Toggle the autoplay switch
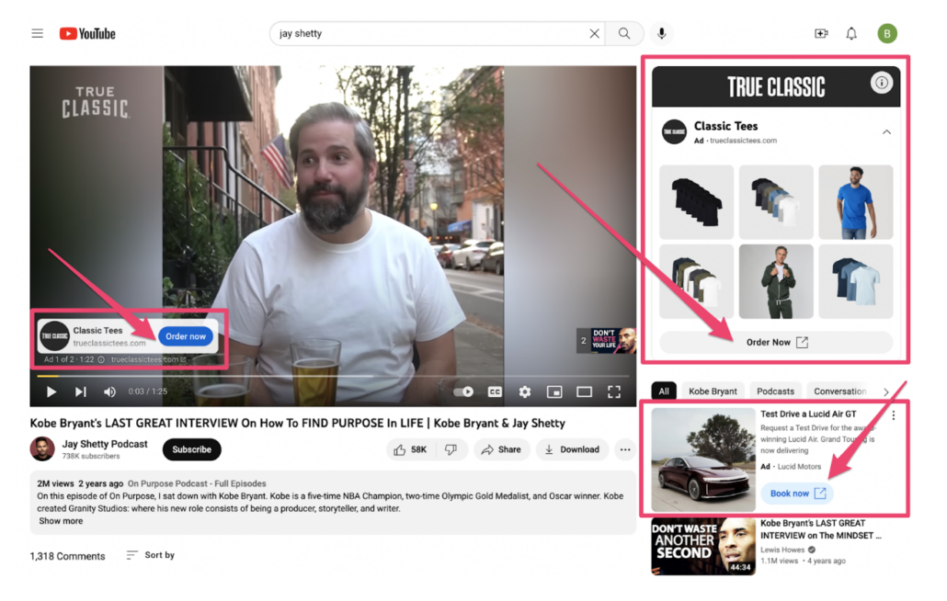 coord(464,391)
